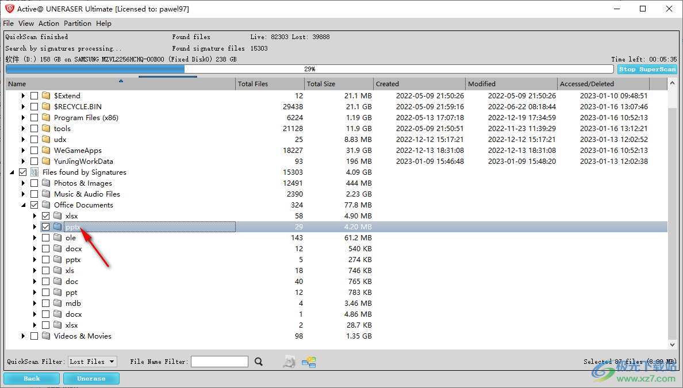The height and width of the screenshot is (388, 683).
Task: Click the Back button
Action: coord(32,378)
